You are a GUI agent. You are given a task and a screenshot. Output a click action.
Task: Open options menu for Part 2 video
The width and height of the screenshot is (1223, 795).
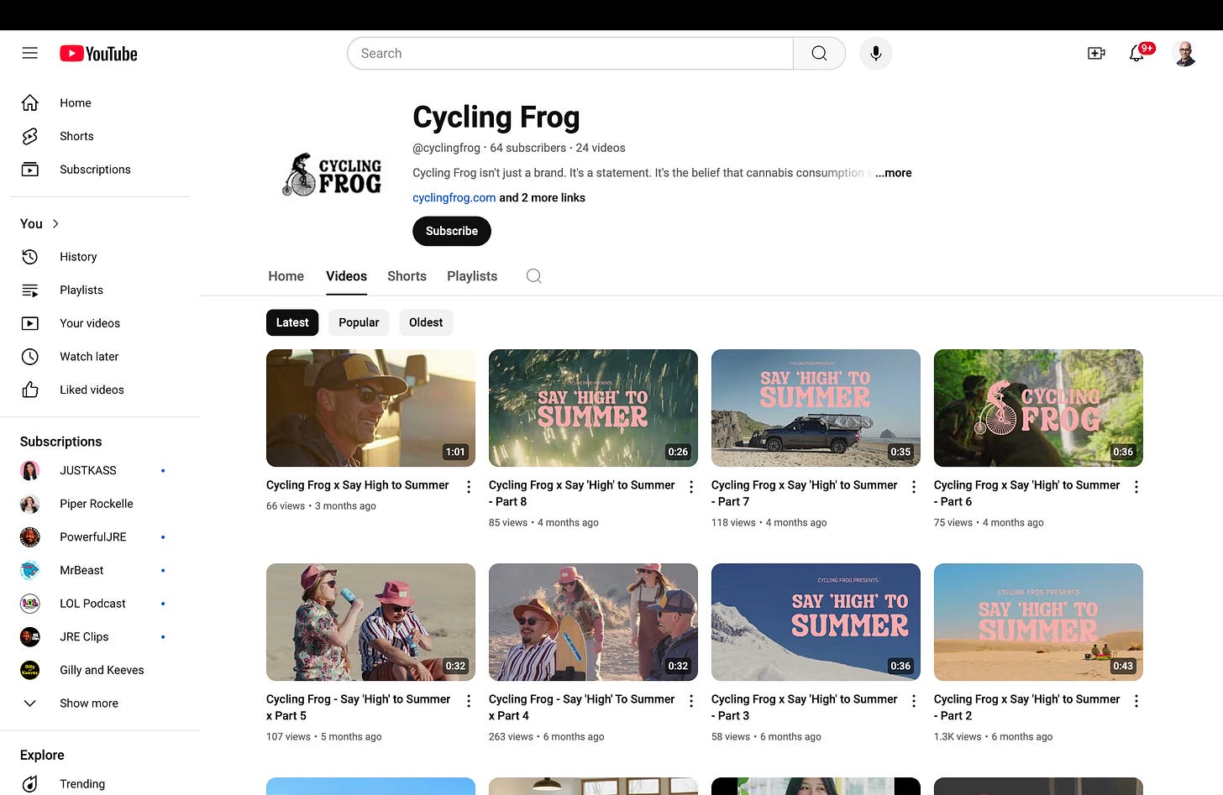coord(1136,701)
